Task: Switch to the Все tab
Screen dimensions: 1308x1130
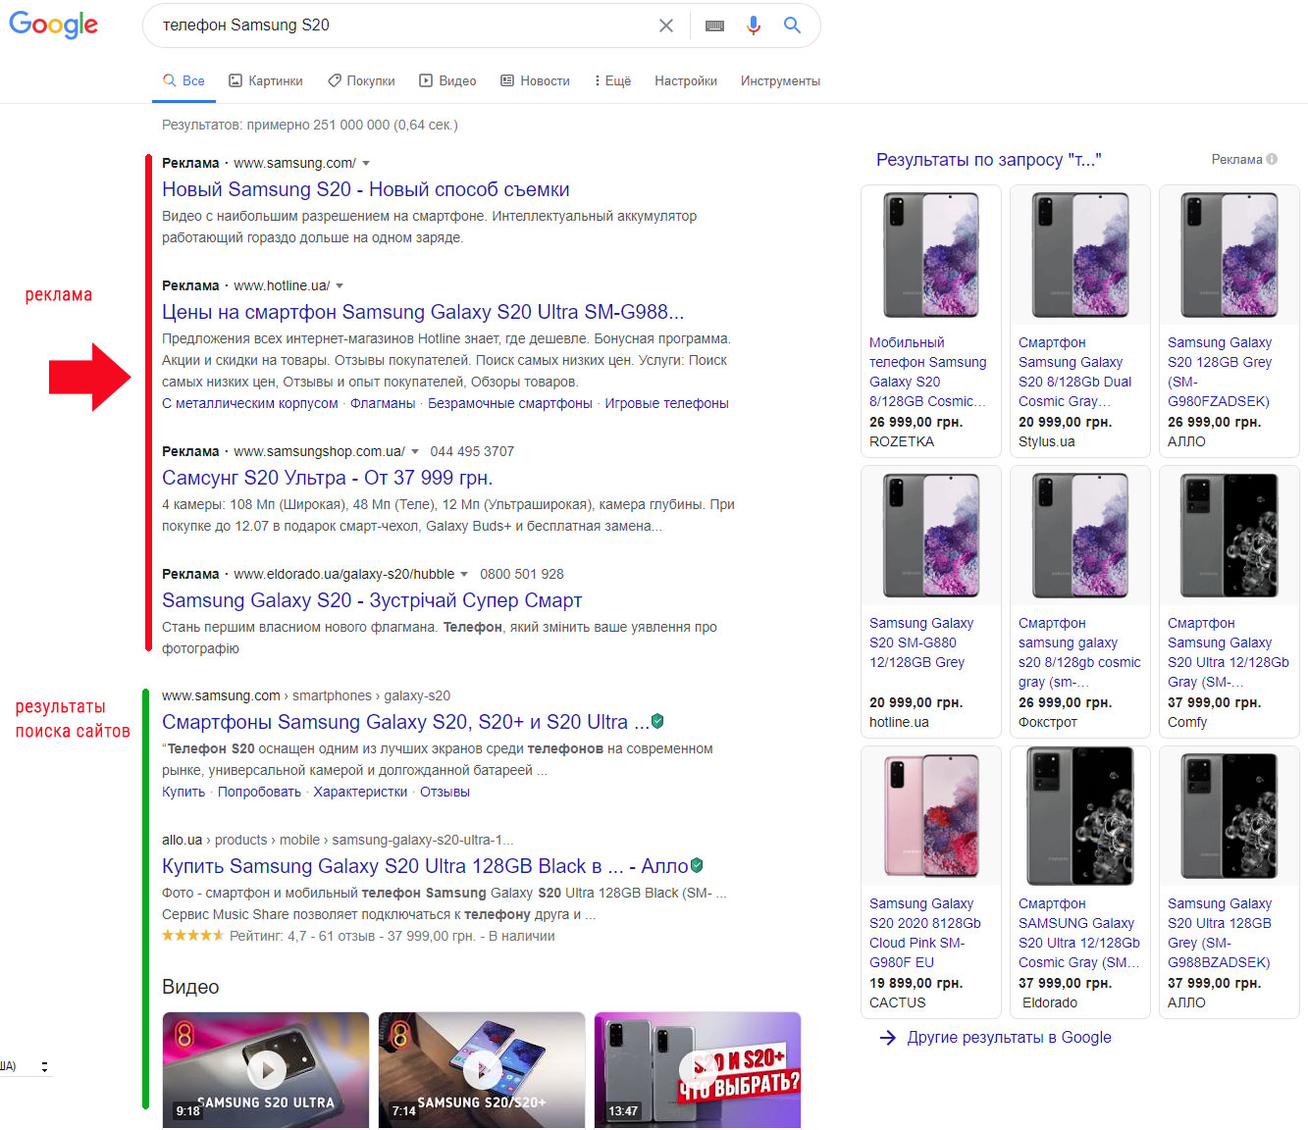Action: [183, 80]
